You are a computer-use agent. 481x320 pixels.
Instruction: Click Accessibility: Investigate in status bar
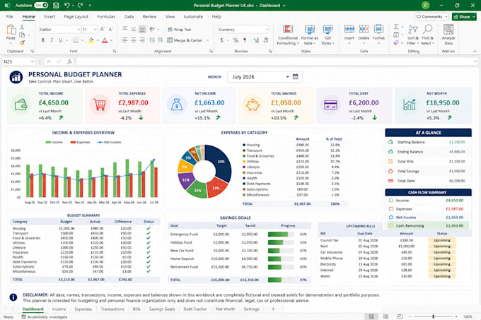point(45,317)
